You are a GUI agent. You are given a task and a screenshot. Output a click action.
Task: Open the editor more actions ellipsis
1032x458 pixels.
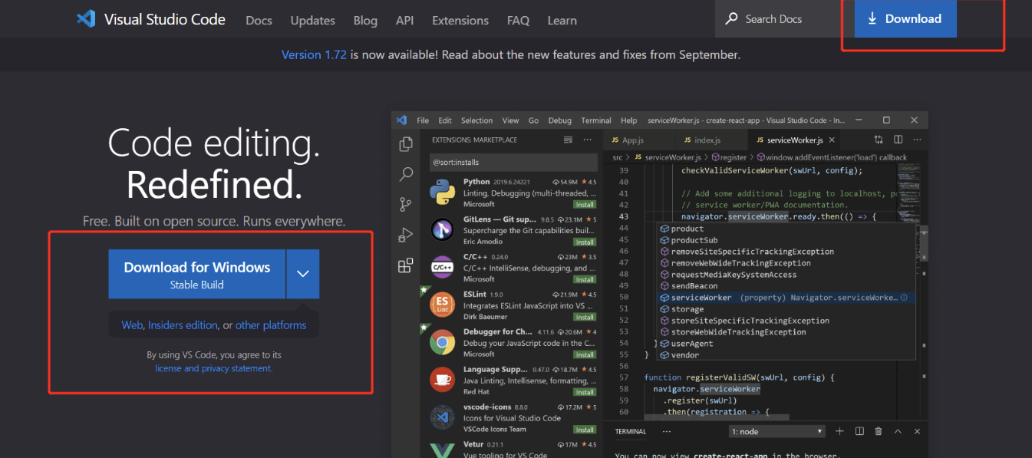[x=916, y=140]
